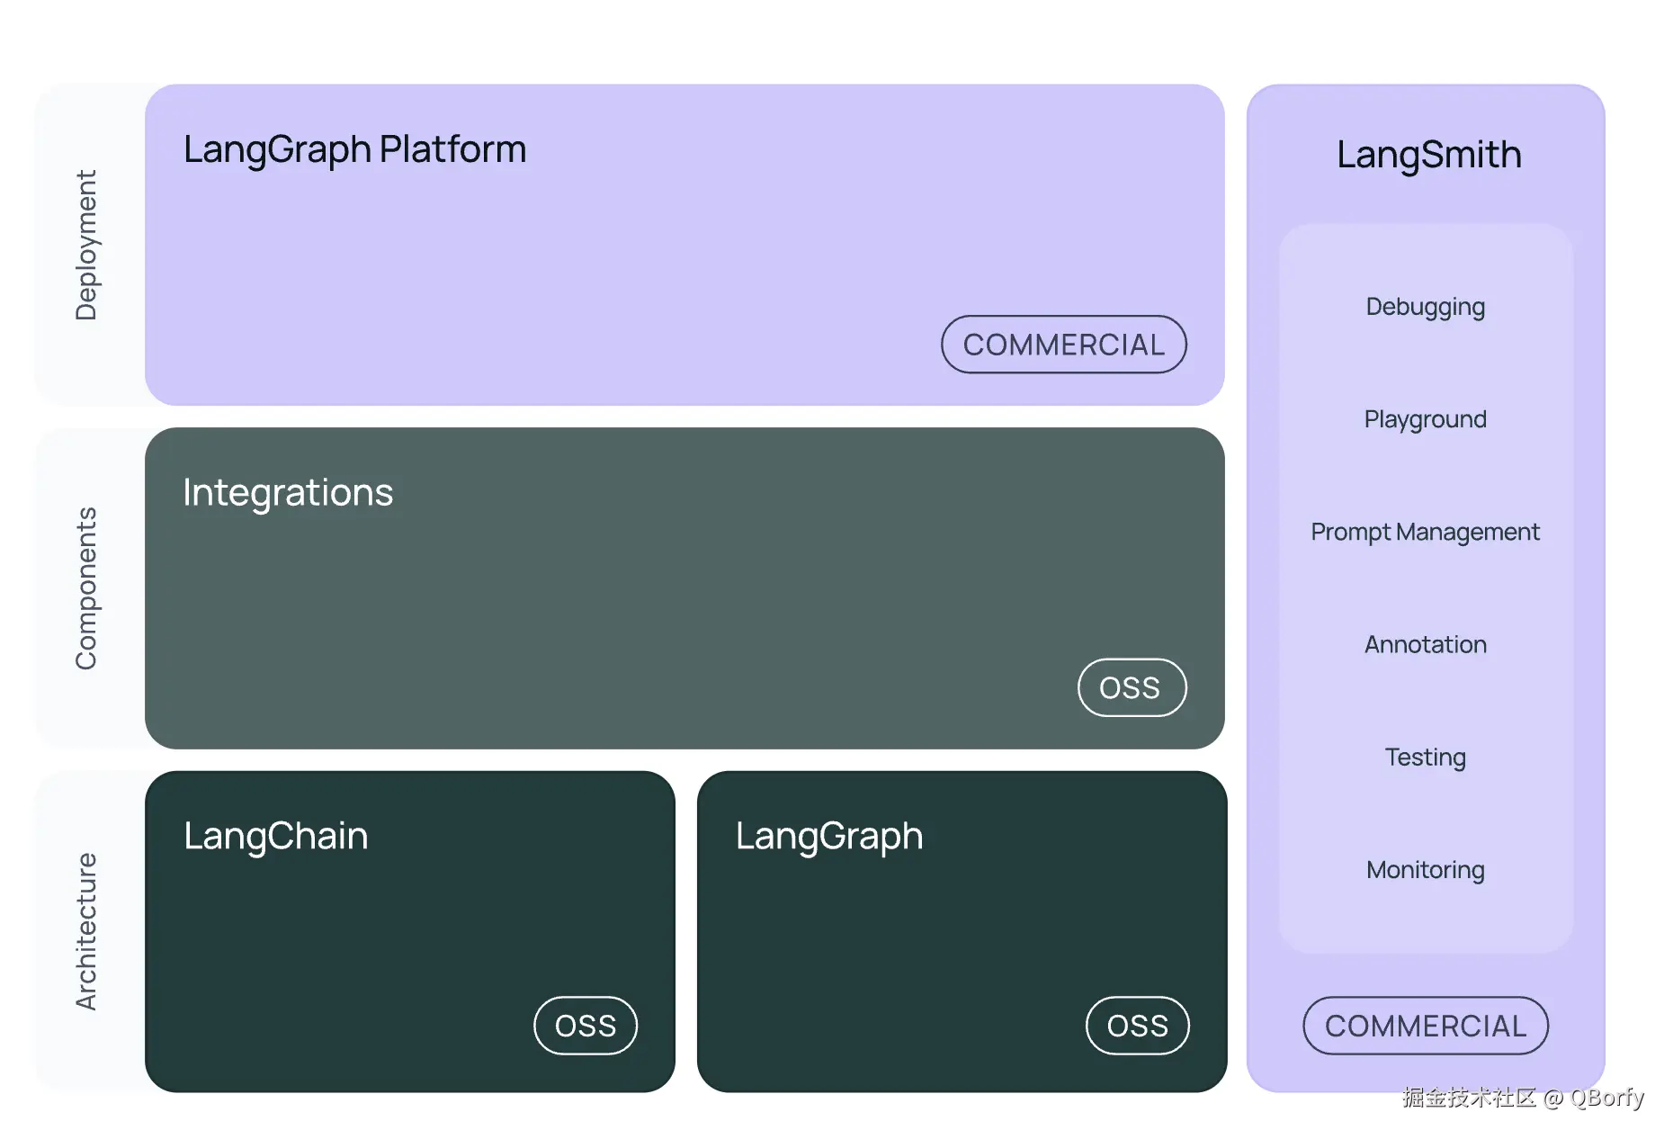Select the vertical Components label
Screen dimensions: 1673x1139
(x=86, y=588)
